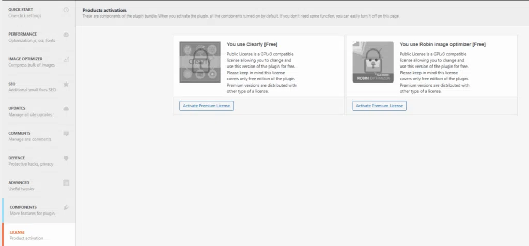
Task: Click the Clearfy padlock thumbnail image
Action: (x=200, y=62)
